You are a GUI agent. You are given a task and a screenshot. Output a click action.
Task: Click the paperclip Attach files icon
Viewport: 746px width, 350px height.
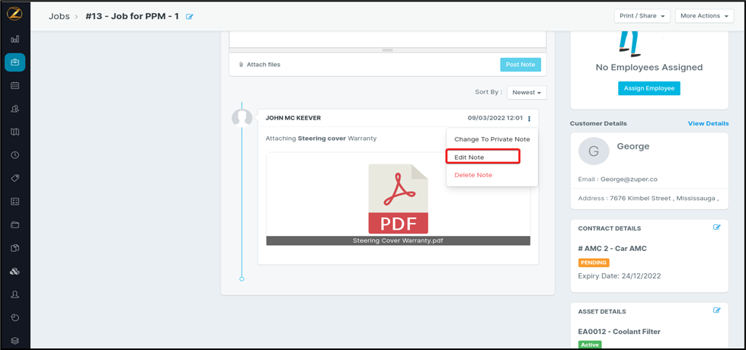[242, 65]
